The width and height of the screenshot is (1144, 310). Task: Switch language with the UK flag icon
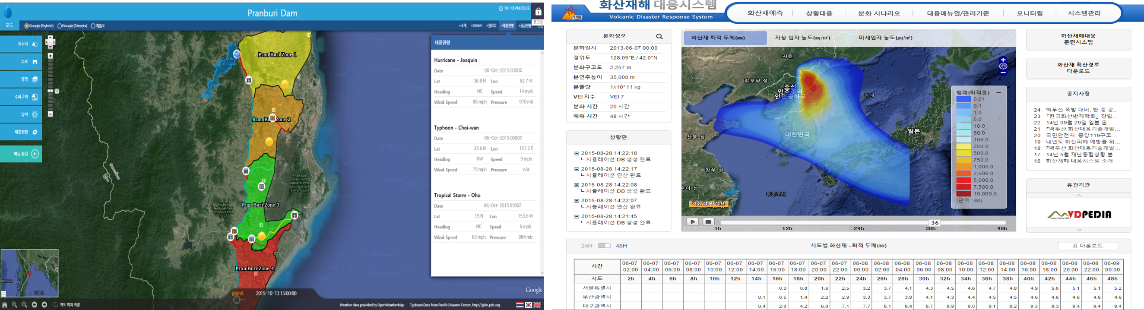537,305
